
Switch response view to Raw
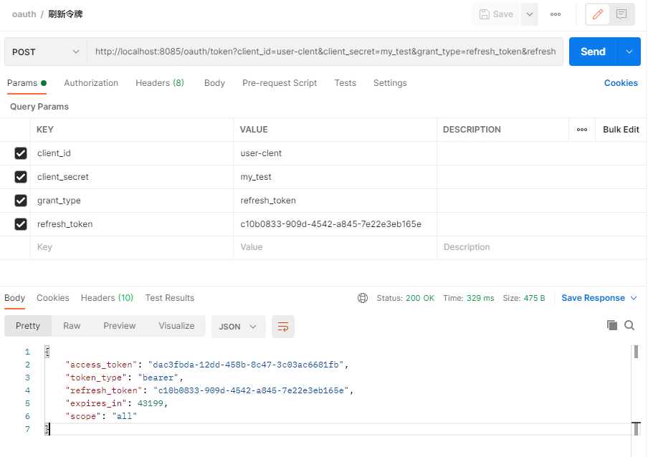72,326
